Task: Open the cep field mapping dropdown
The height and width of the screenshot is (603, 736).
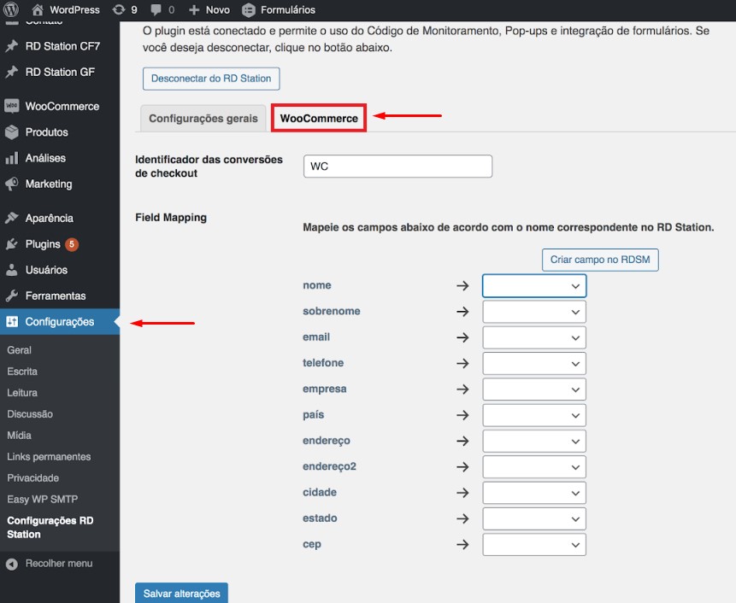Action: 534,545
